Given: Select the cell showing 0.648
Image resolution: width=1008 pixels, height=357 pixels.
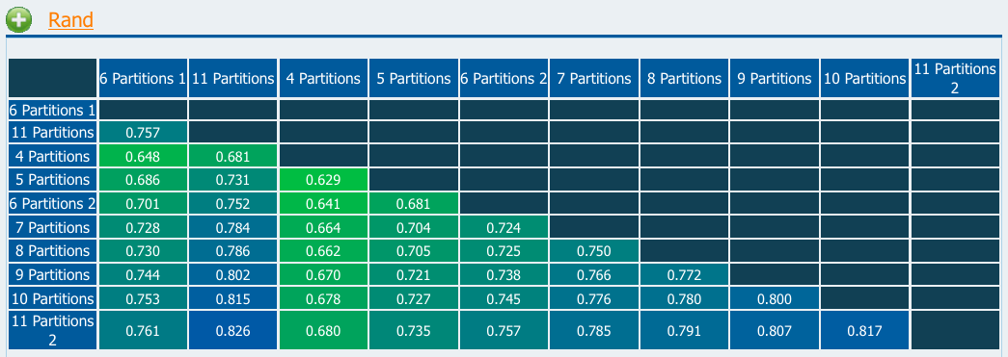Looking at the screenshot, I should coord(143,156).
